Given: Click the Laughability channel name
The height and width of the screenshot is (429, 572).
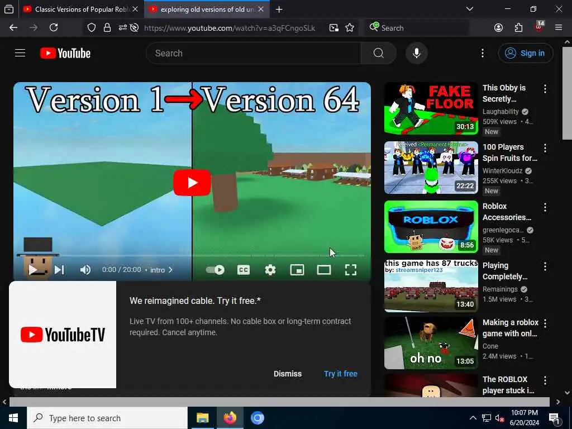Looking at the screenshot, I should pos(500,111).
